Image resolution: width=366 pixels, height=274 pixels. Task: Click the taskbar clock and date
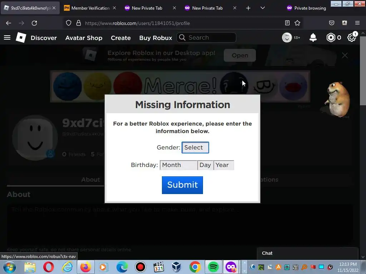(x=348, y=267)
